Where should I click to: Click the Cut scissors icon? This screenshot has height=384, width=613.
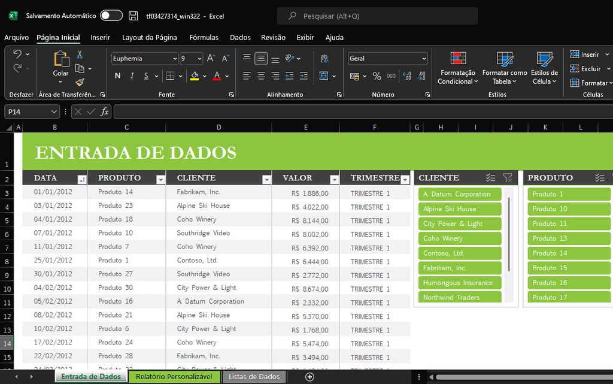point(80,55)
